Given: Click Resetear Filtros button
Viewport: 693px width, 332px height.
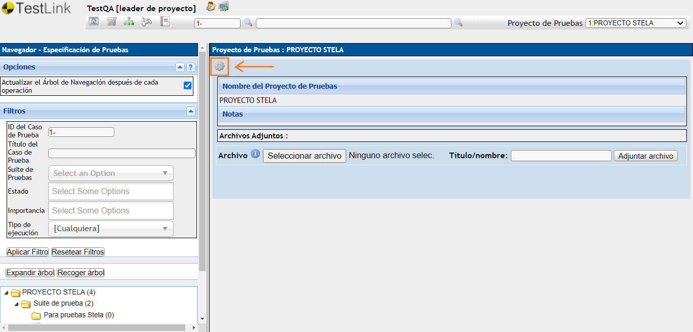Looking at the screenshot, I should pos(78,252).
